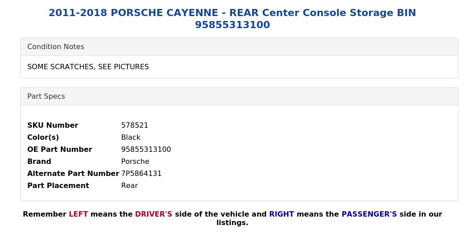Select the Condition Notes panel header
465x234 pixels.
(239, 47)
